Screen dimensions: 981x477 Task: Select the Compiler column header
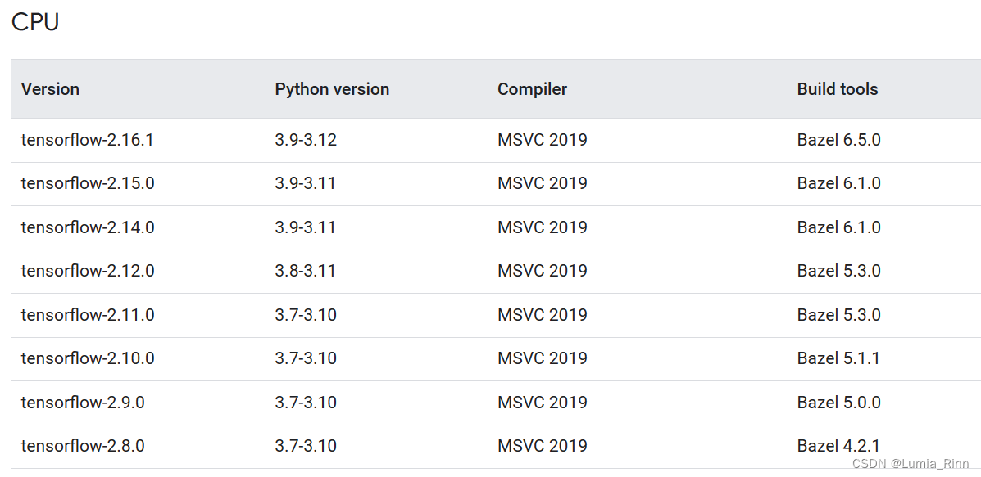pos(532,89)
